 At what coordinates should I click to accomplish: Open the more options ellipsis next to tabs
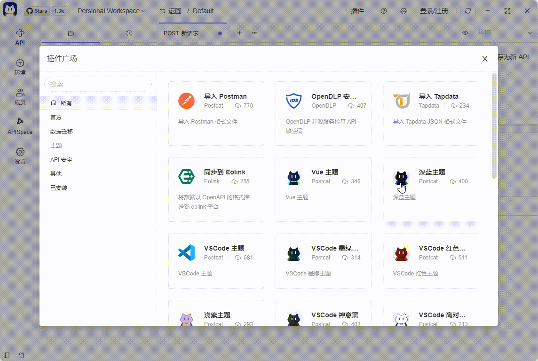click(254, 33)
